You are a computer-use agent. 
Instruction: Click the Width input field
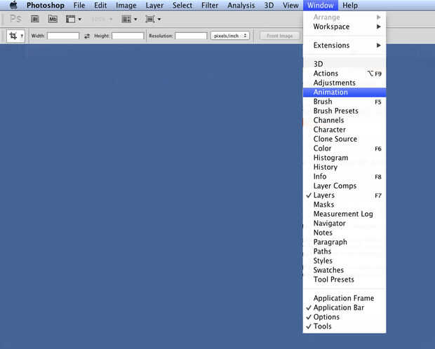63,36
